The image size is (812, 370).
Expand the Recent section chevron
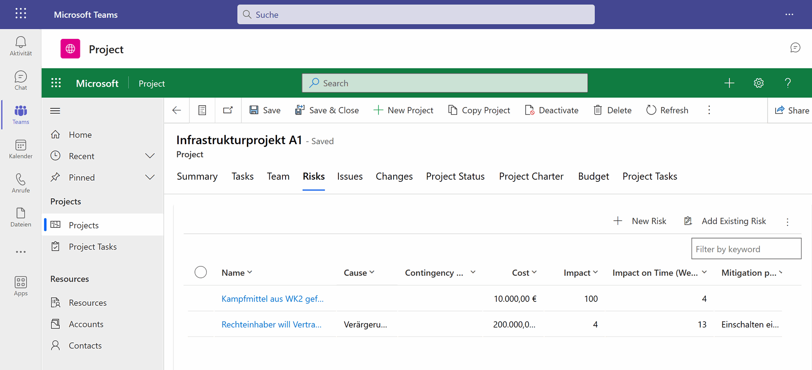click(x=150, y=156)
